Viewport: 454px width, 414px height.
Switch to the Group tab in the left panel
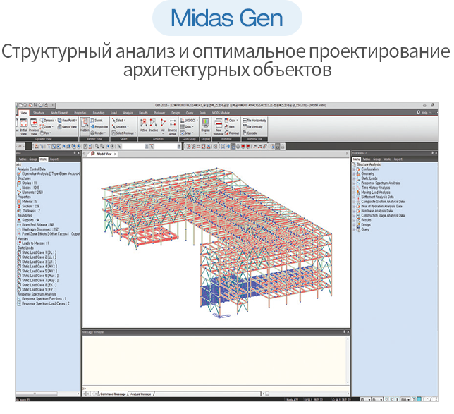(x=32, y=159)
